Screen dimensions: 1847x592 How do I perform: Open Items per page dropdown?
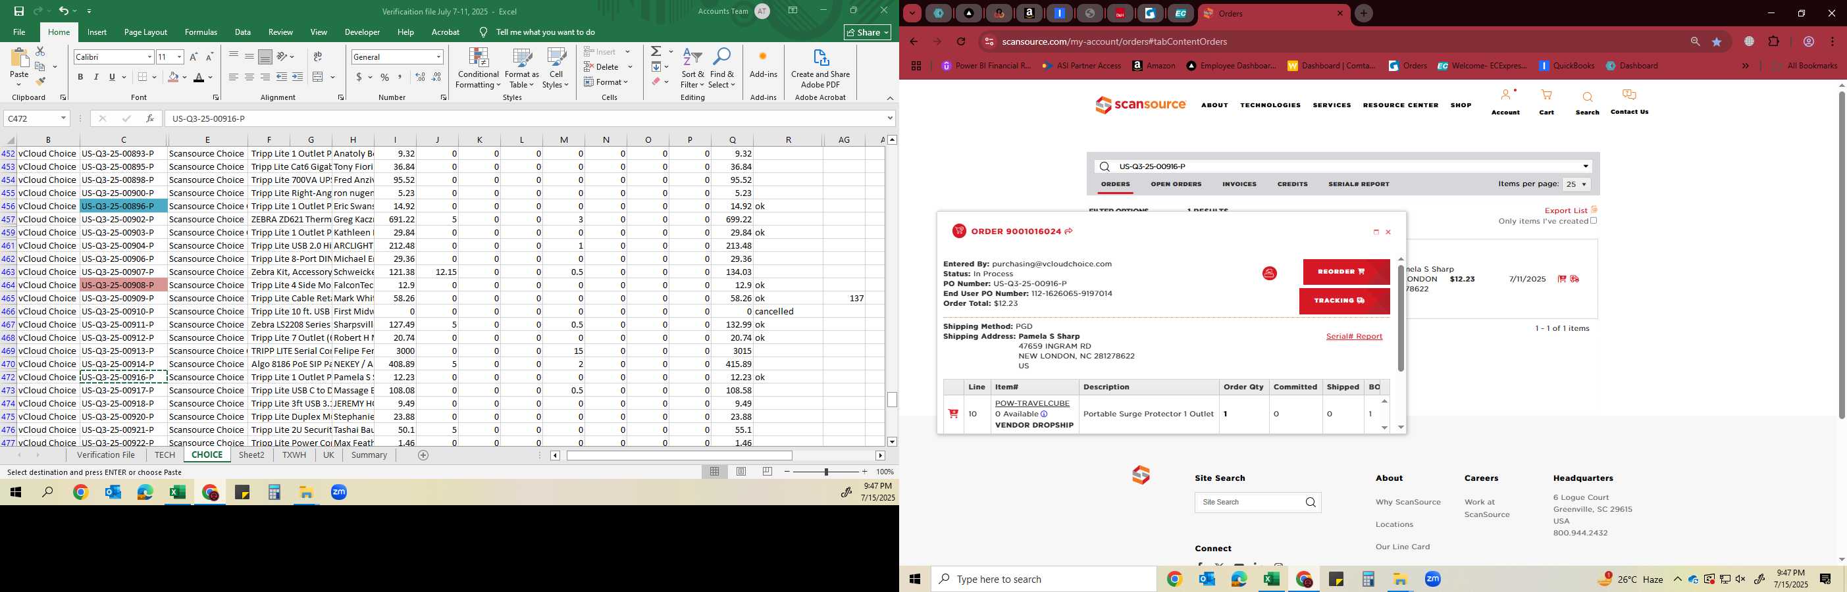[1576, 184]
